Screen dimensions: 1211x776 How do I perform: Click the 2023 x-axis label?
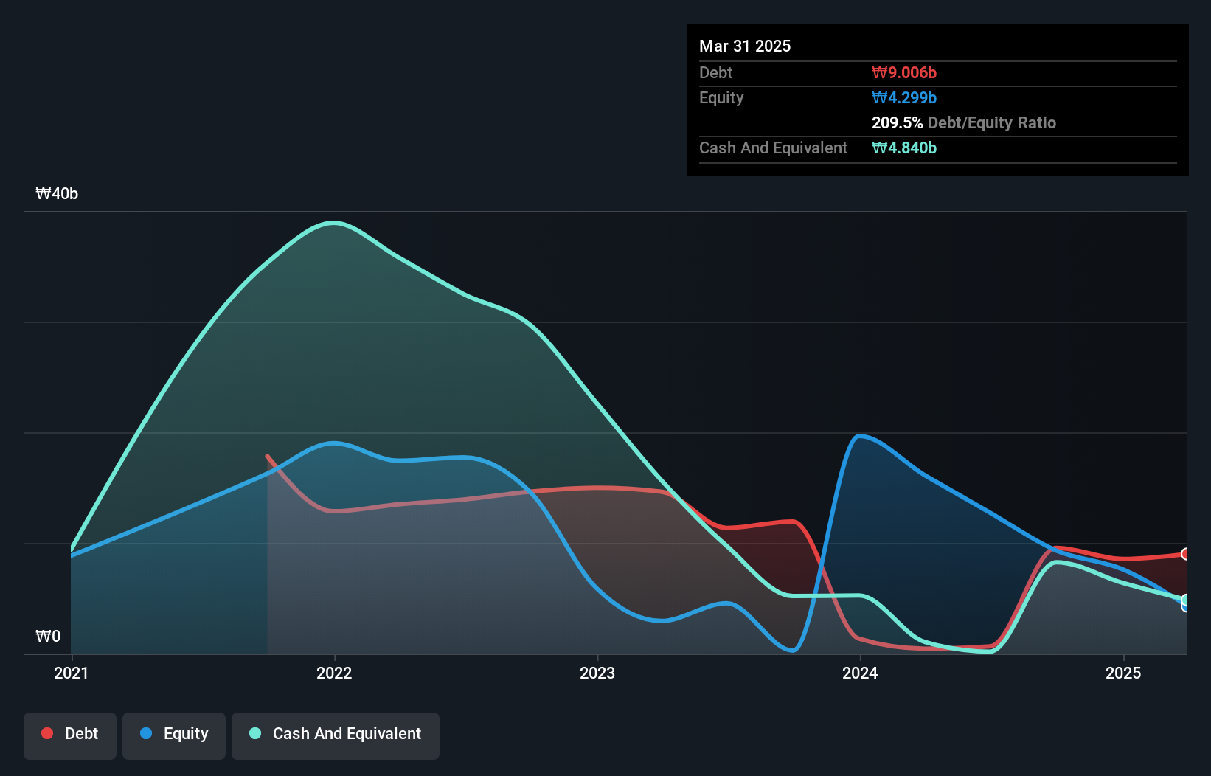coord(597,673)
